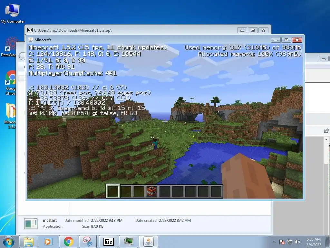The image size is (330, 248).
Task: Click the 7z icon in the 7-Zip title bar
Action: click(30, 30)
